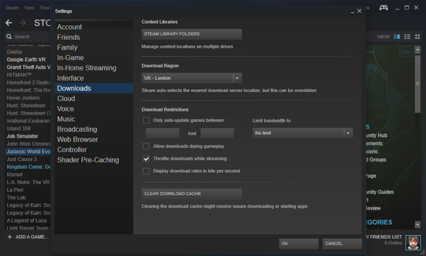
Task: Select Kingdom Come in library list
Action: (x=29, y=167)
